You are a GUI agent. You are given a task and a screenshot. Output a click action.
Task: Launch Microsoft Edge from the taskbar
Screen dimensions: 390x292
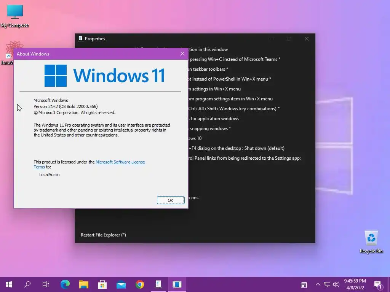(65, 284)
